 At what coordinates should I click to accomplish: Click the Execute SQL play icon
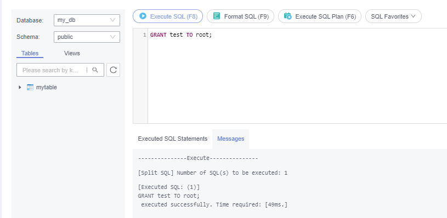click(x=143, y=16)
